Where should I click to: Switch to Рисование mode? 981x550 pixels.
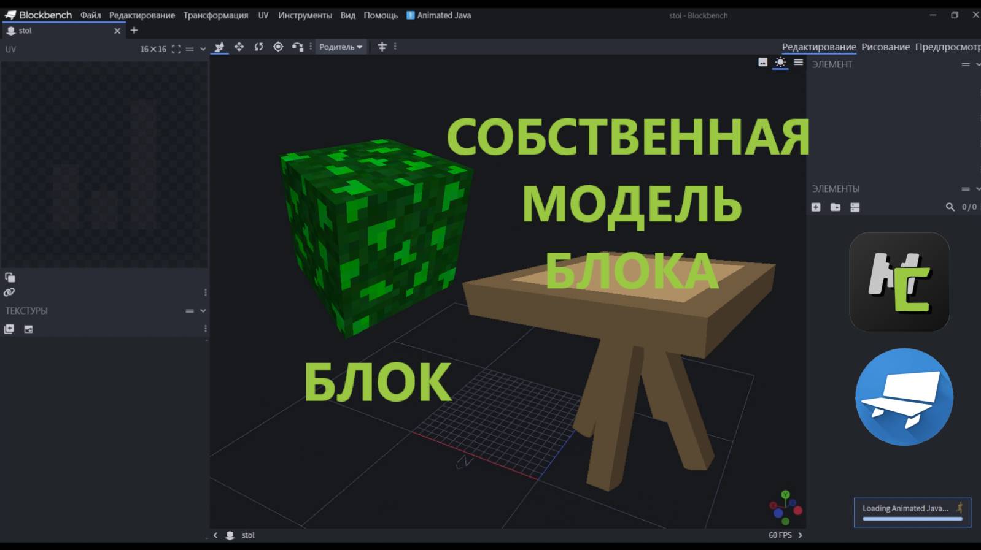(885, 47)
